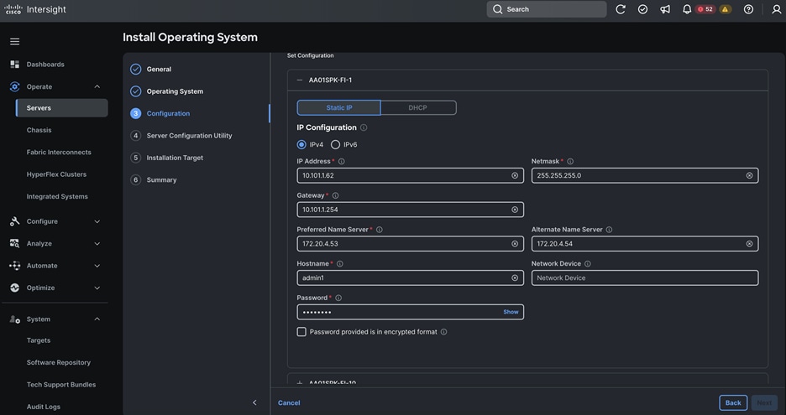Viewport: 786px width, 415px height.
Task: Open Chassis in the sidebar
Action: pos(39,130)
